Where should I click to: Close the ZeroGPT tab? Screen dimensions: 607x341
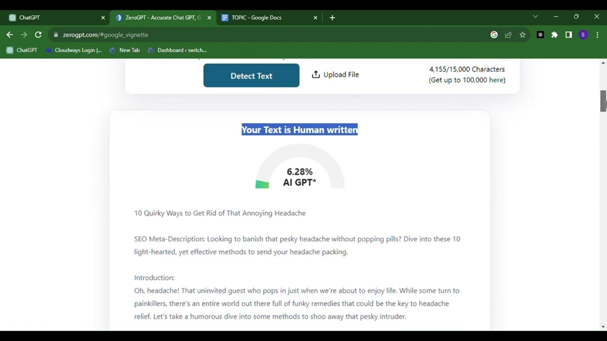209,18
